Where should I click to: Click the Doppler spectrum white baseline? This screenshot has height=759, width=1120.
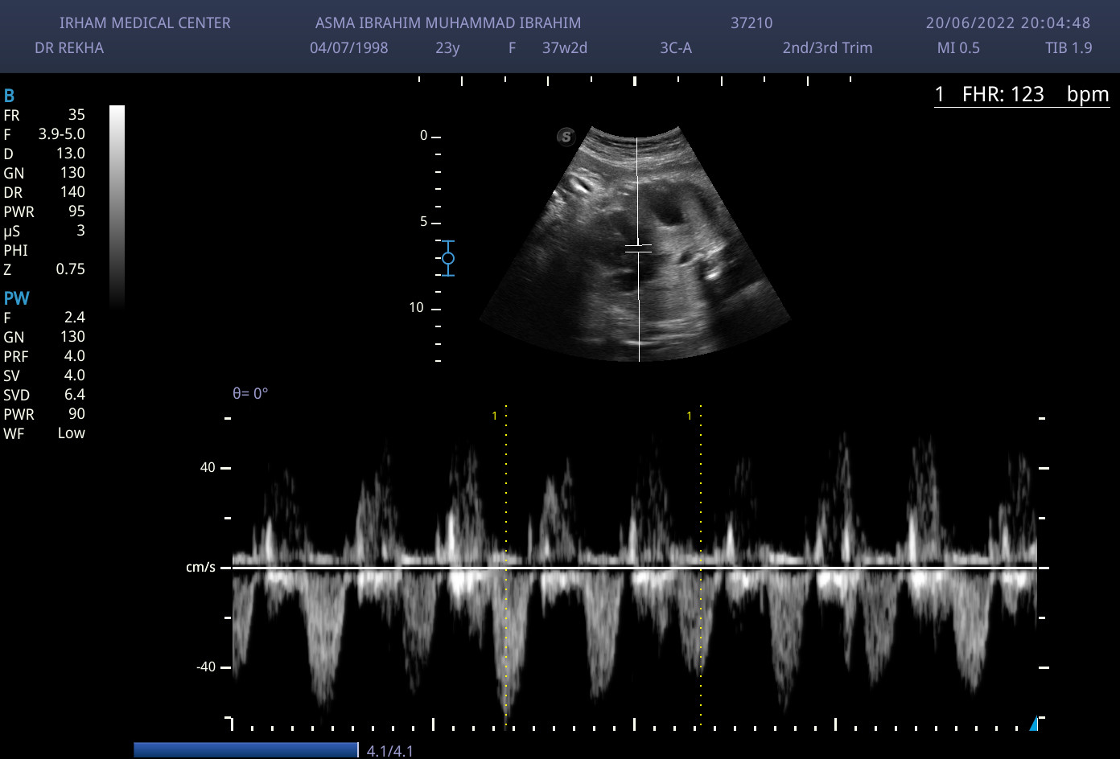pos(636,568)
